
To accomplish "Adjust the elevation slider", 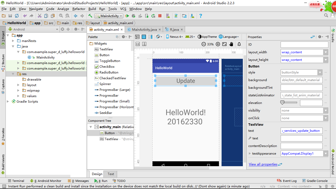I will (x=289, y=103).
